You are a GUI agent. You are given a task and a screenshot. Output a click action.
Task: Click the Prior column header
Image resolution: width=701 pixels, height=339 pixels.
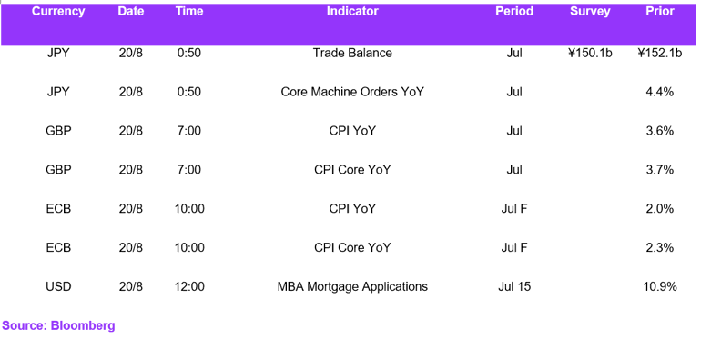click(660, 11)
